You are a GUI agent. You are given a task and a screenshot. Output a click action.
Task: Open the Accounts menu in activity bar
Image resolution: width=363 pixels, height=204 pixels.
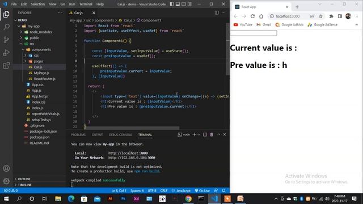(x=6, y=168)
